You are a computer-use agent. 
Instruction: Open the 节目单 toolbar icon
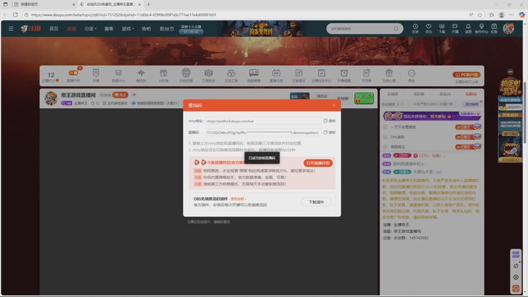pos(366,75)
